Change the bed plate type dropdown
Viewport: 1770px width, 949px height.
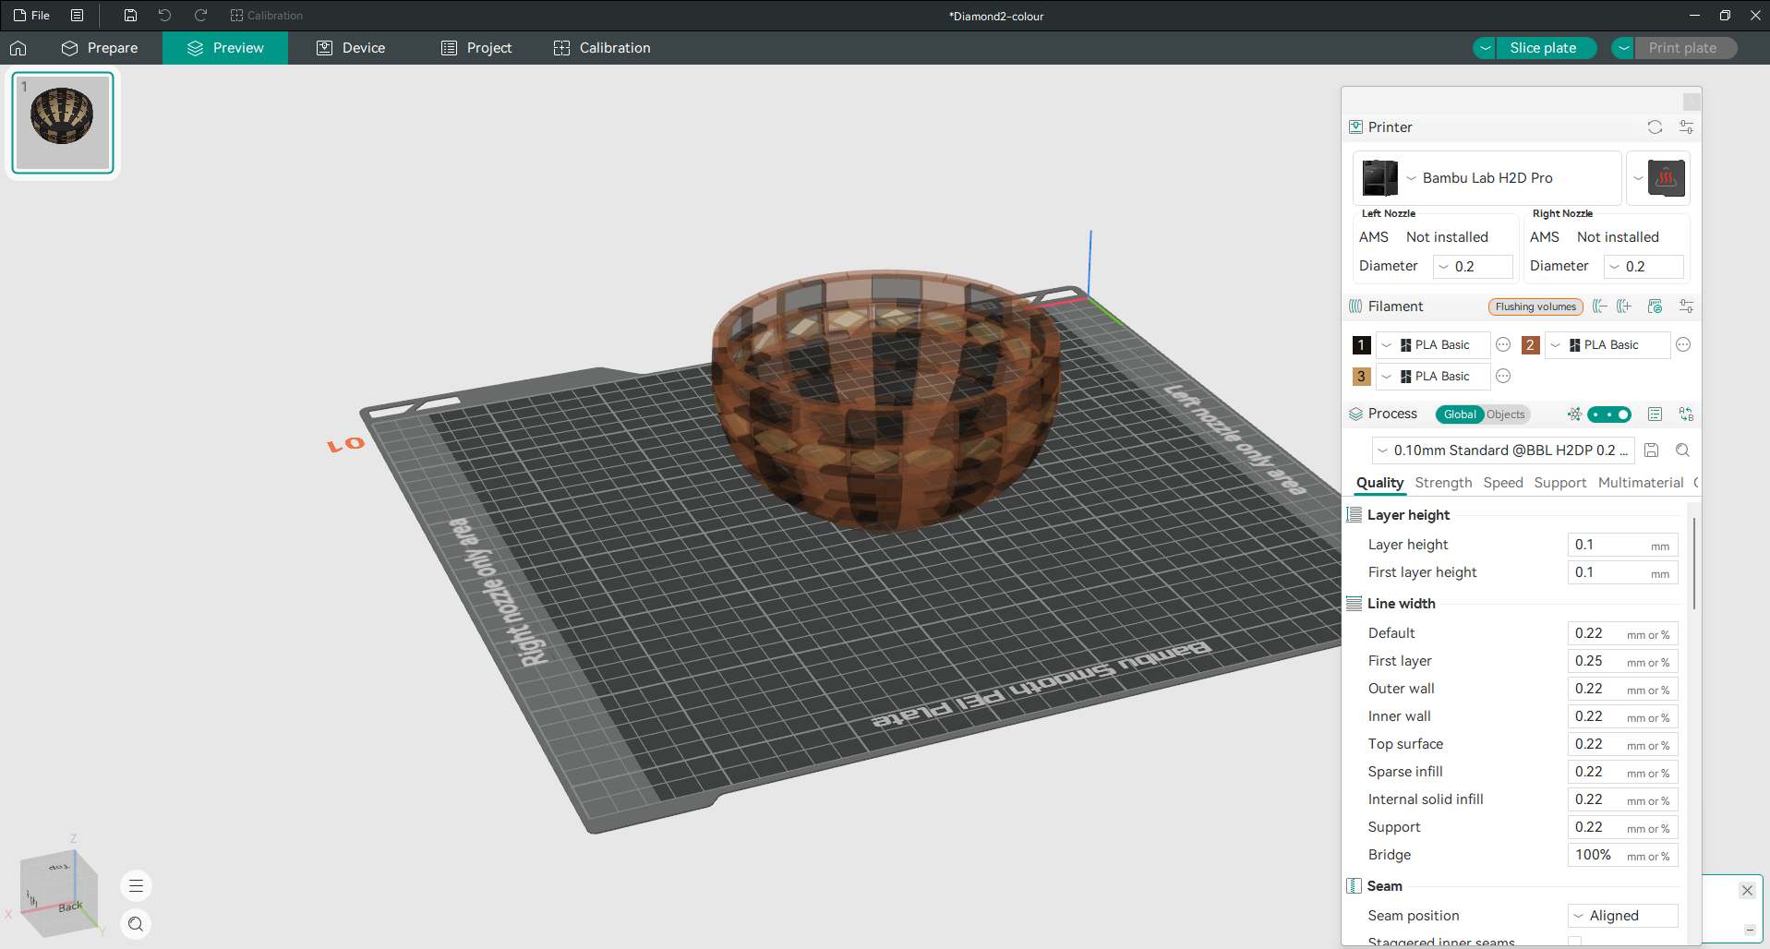pos(1658,178)
